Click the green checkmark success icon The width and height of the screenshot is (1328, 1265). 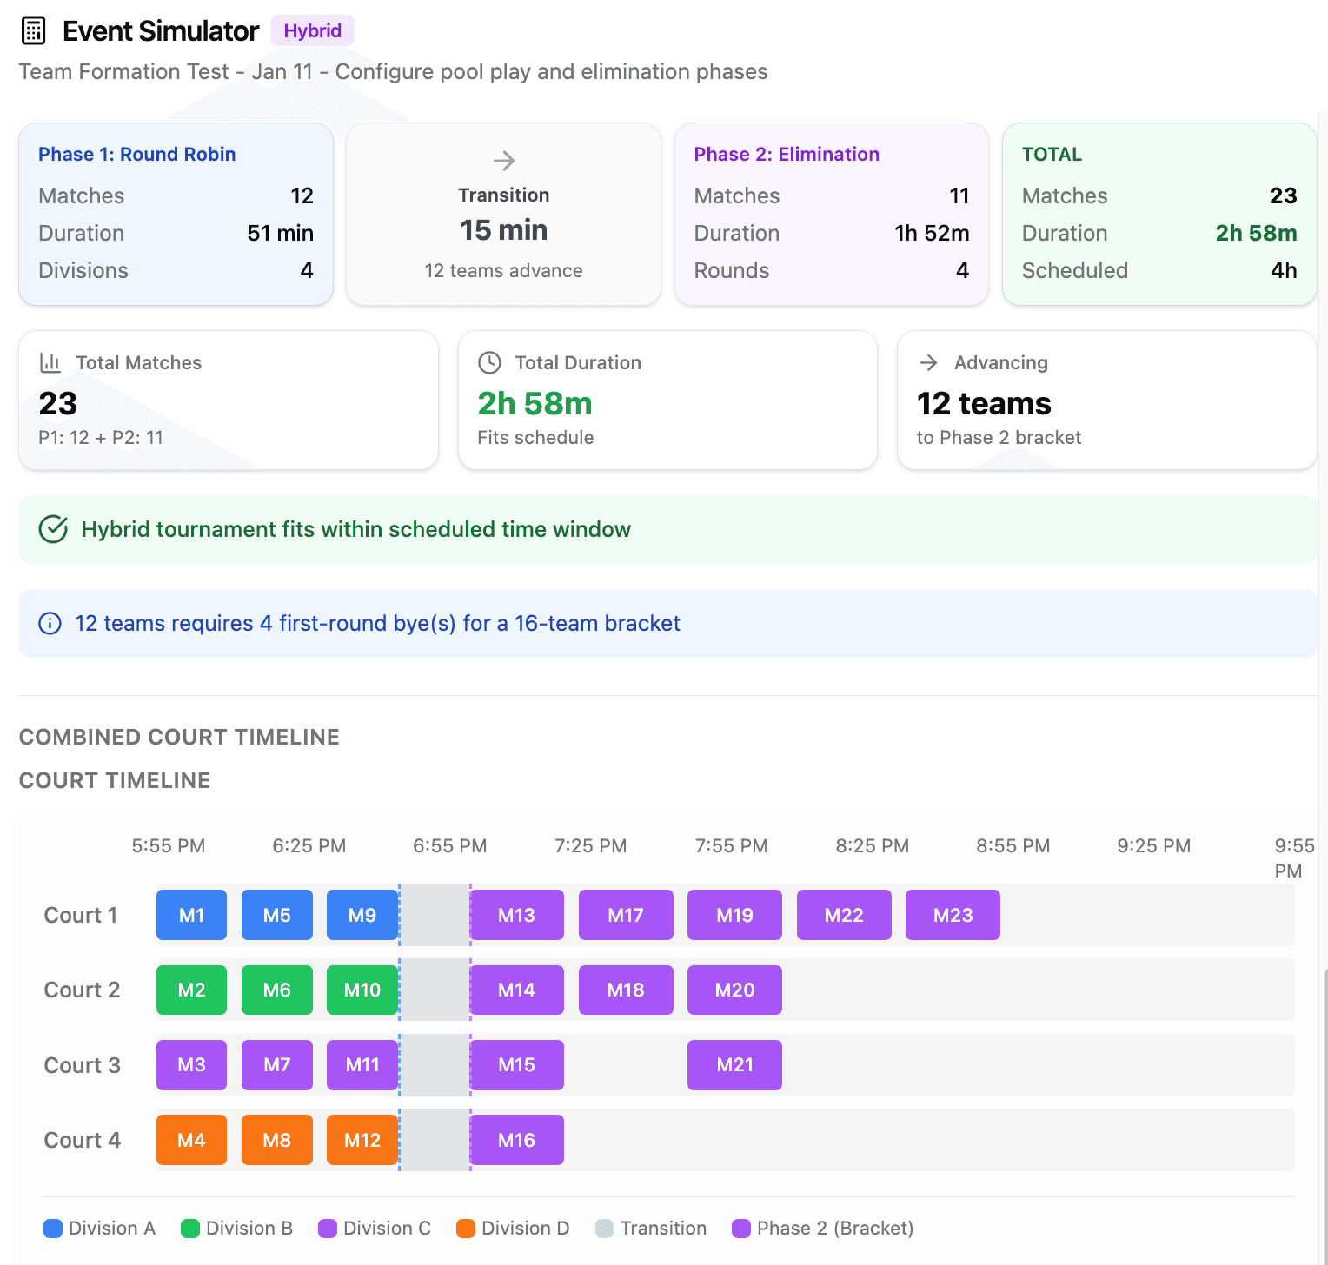pos(53,529)
